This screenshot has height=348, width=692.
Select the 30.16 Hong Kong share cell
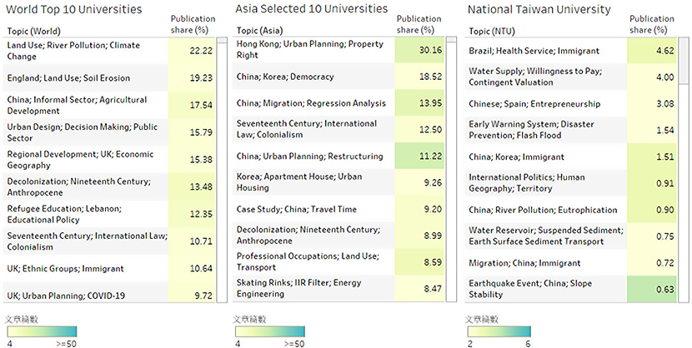419,50
